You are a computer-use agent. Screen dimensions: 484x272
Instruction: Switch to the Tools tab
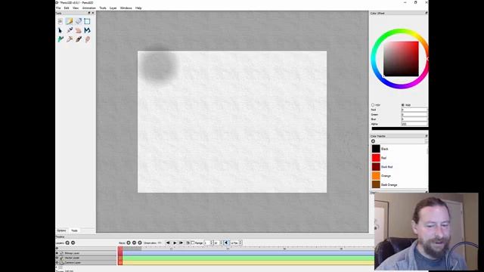(x=74, y=230)
